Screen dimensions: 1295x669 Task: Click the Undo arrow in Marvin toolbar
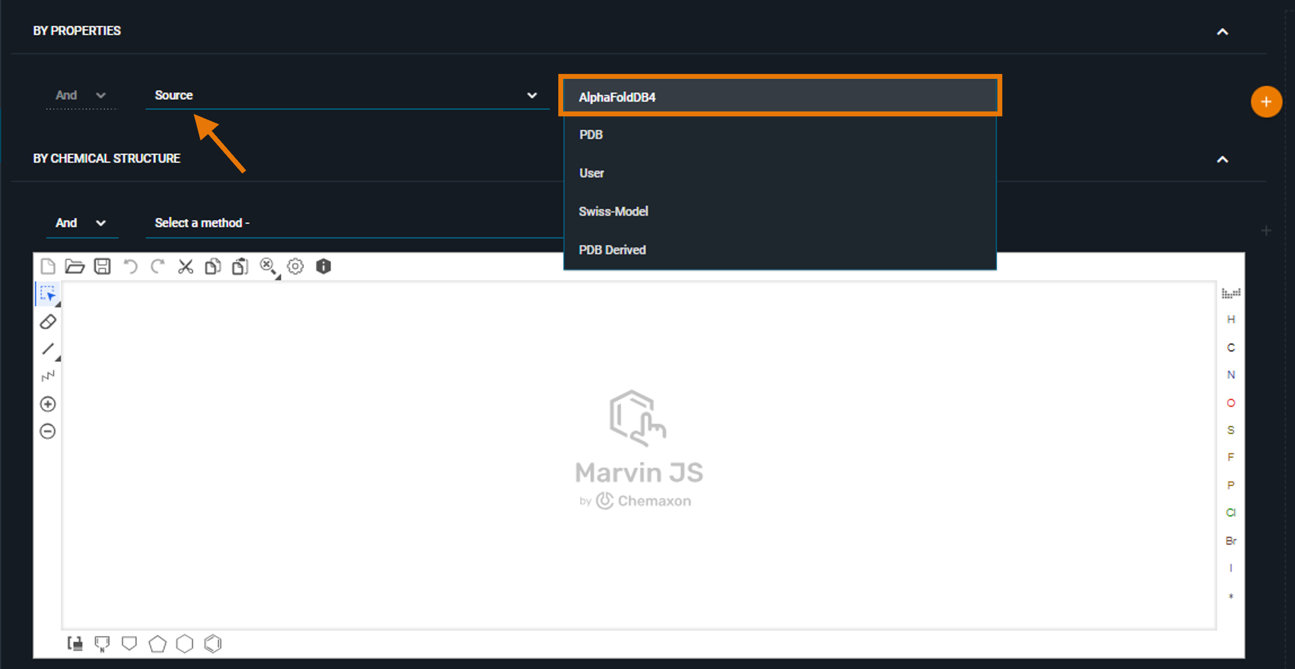tap(130, 266)
